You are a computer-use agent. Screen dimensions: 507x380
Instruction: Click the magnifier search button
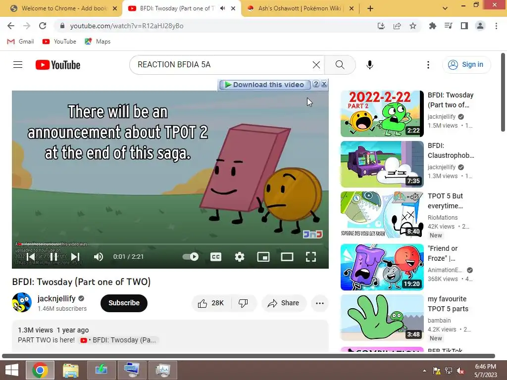click(x=340, y=65)
